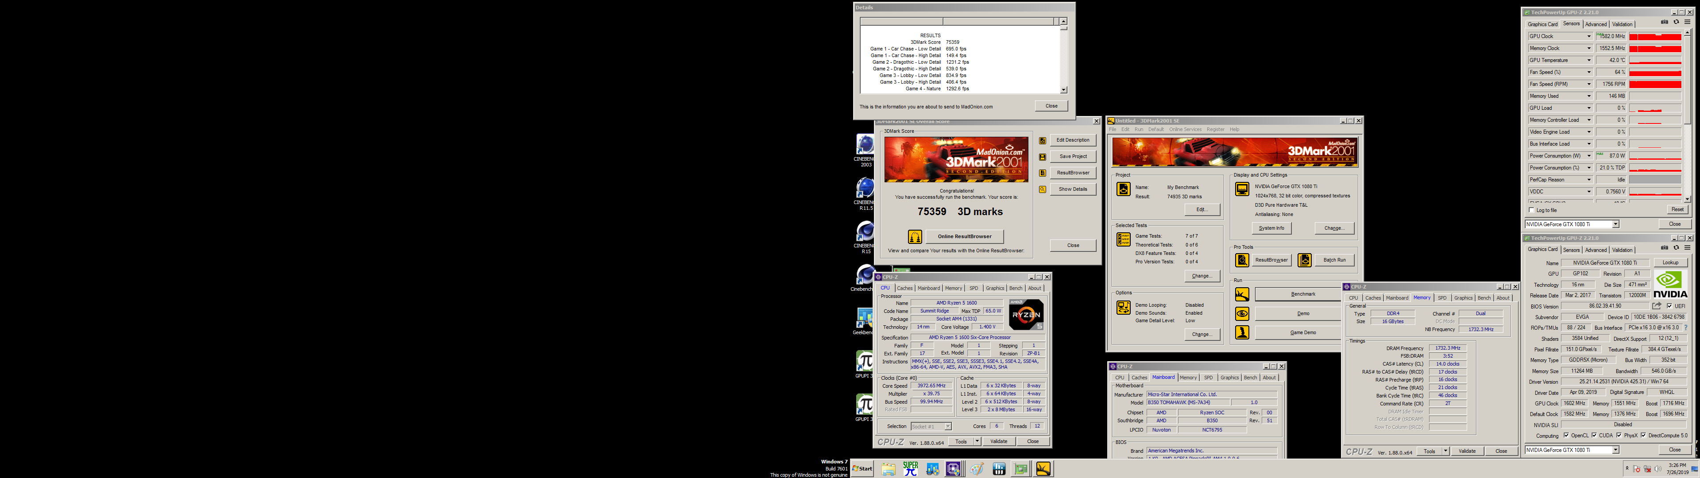Screen dimensions: 1700x478
Task: Click the 3DMark2001 taskbar icon
Action: click(x=1043, y=469)
